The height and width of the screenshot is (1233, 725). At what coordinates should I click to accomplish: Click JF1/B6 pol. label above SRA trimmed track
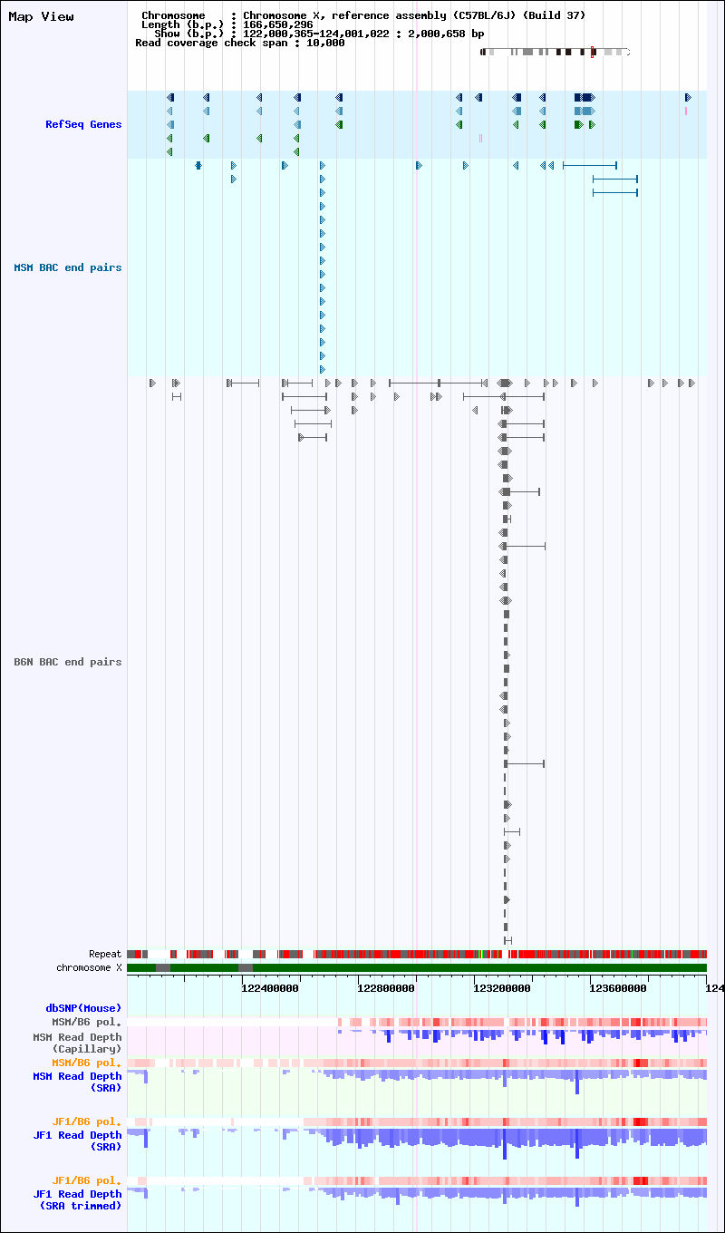(x=87, y=1180)
